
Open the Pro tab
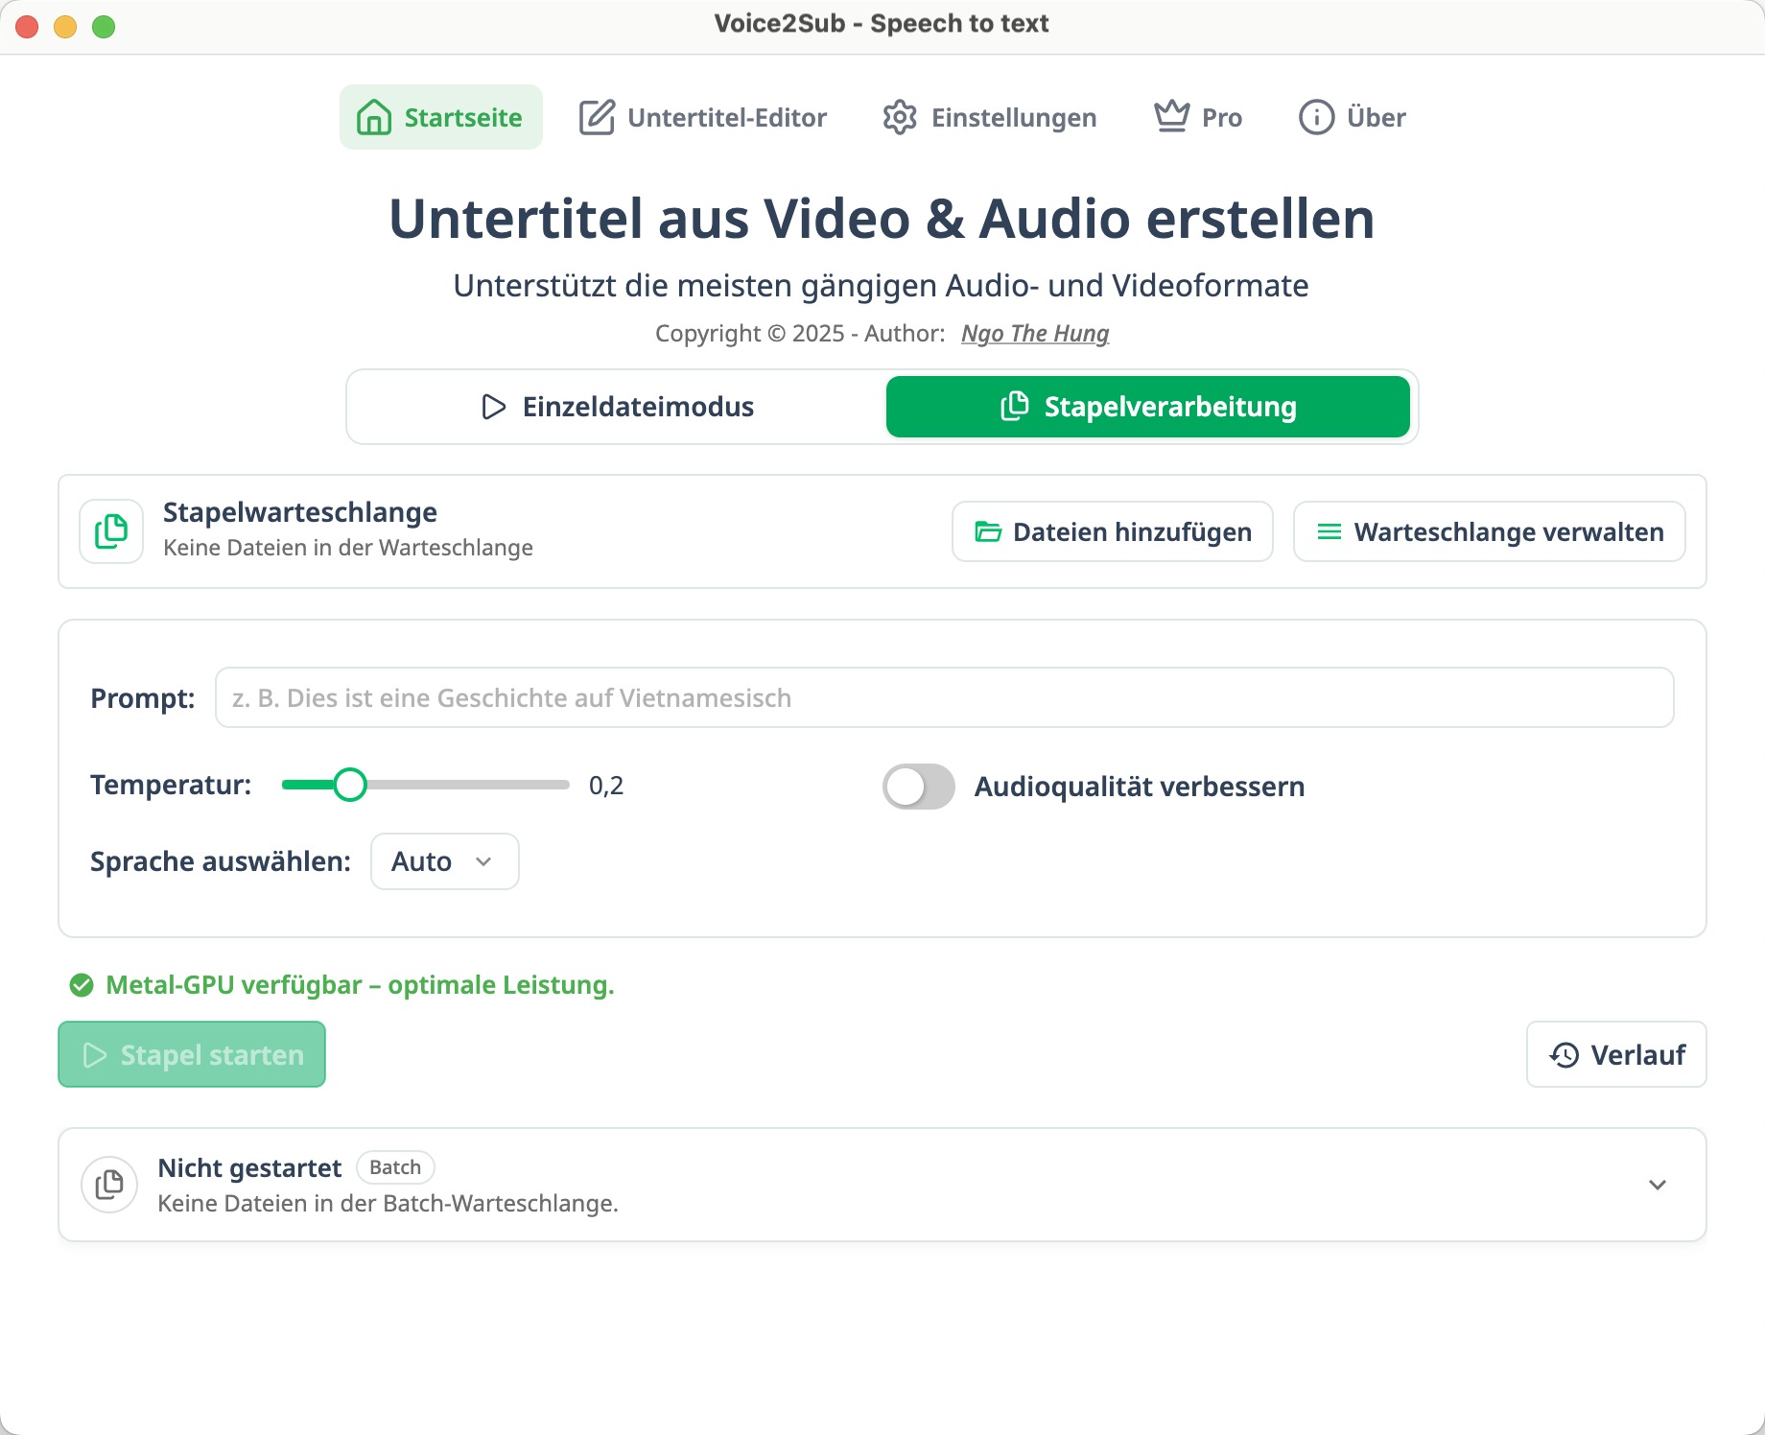pyautogui.click(x=1198, y=117)
